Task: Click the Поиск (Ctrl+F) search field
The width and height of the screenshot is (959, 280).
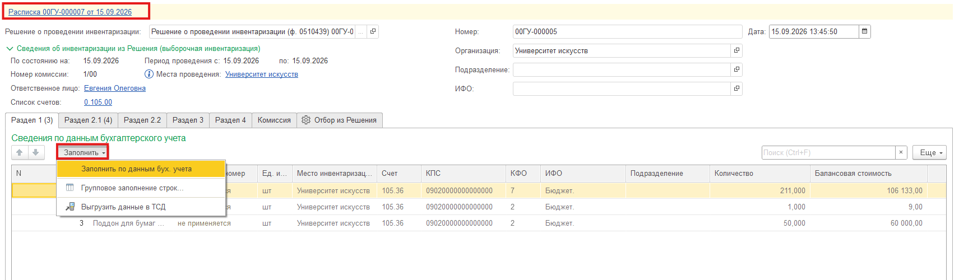Action: (828, 152)
